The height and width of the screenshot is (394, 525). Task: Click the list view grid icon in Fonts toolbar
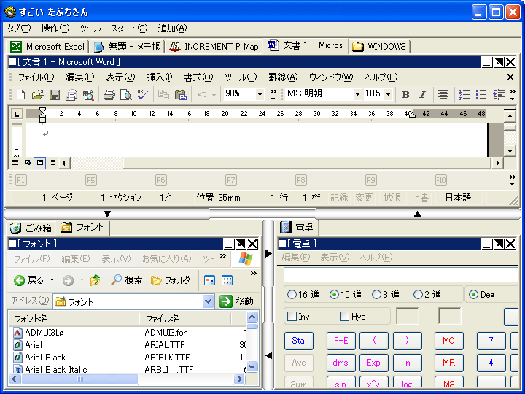[x=227, y=280]
